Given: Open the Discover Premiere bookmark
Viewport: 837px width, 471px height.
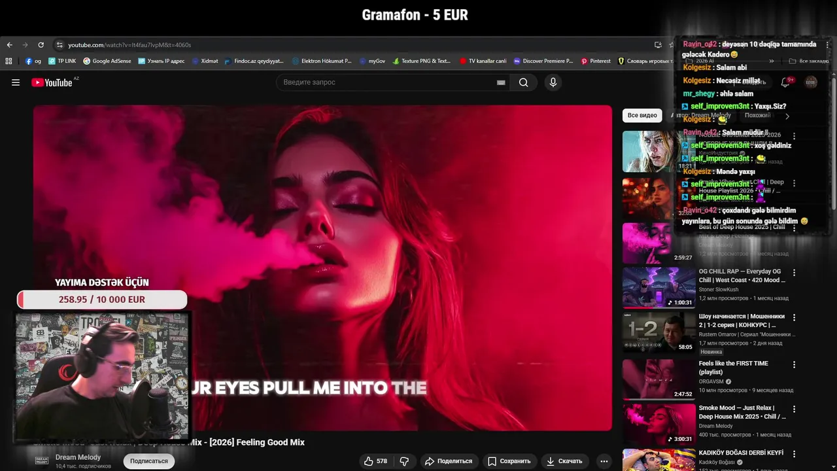Looking at the screenshot, I should [x=543, y=61].
